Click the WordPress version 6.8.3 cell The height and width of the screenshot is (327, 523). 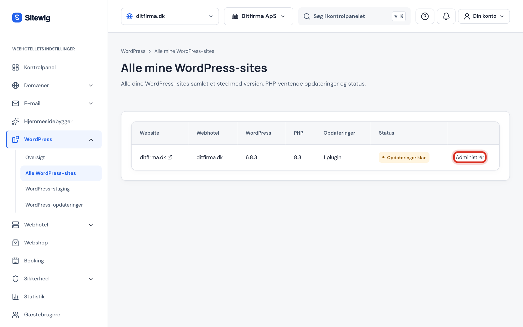pos(251,157)
